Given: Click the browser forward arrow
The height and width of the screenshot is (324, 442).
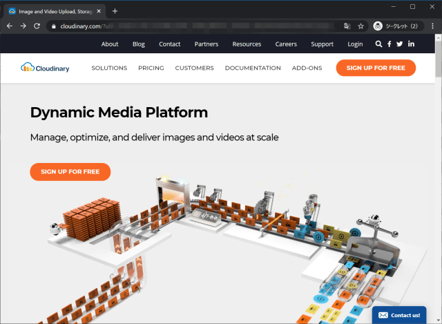Looking at the screenshot, I should tap(23, 26).
